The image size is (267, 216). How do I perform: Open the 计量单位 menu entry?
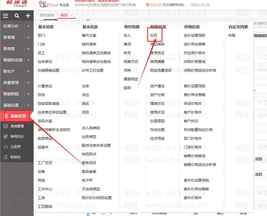coord(45,86)
